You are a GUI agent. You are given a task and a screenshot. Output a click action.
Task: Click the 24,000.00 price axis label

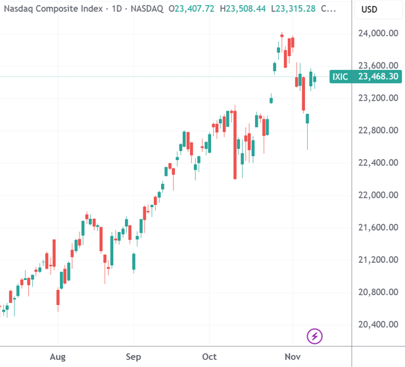[378, 33]
